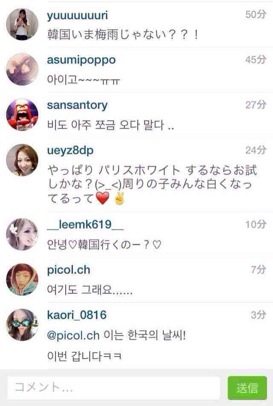Visit the asumipoppo username link
The image size is (273, 406).
(x=81, y=60)
